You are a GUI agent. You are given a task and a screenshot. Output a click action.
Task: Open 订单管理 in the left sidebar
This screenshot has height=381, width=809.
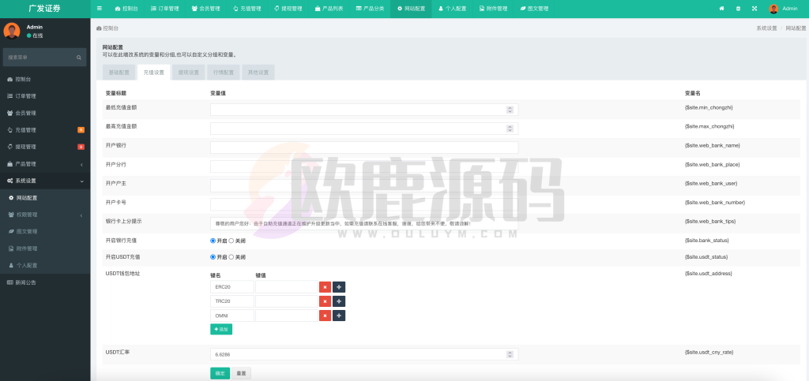pos(45,96)
